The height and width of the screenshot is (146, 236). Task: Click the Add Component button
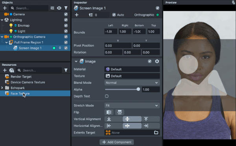click(117, 142)
